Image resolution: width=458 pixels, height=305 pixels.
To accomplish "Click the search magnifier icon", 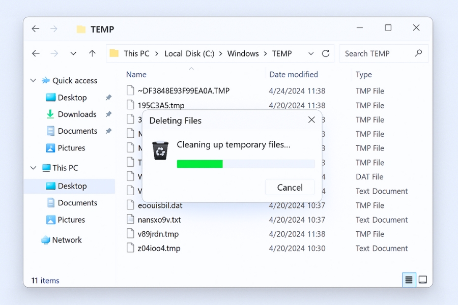I will pos(419,53).
